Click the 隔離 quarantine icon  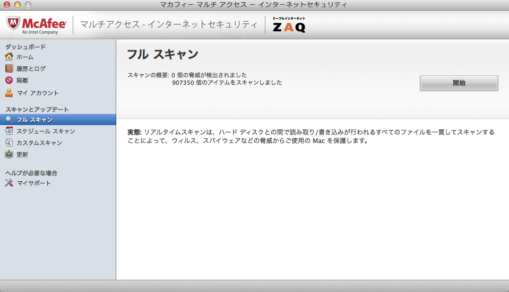[9, 80]
